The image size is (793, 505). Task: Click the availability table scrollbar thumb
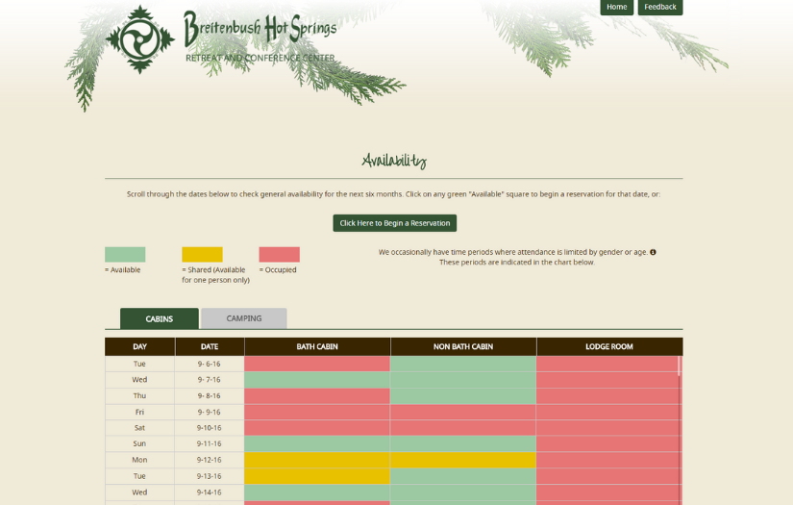pyautogui.click(x=680, y=366)
